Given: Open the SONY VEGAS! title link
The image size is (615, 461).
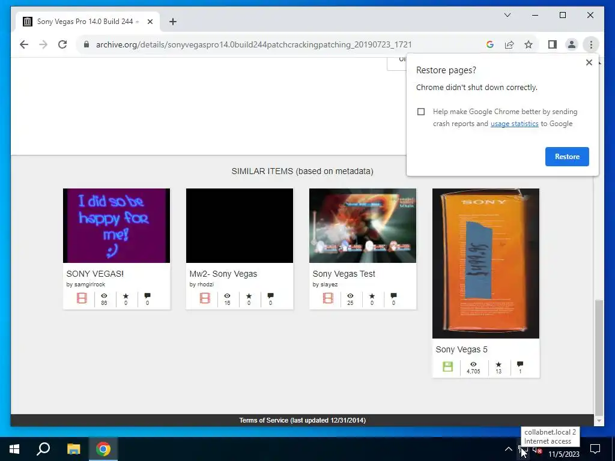Looking at the screenshot, I should (95, 274).
